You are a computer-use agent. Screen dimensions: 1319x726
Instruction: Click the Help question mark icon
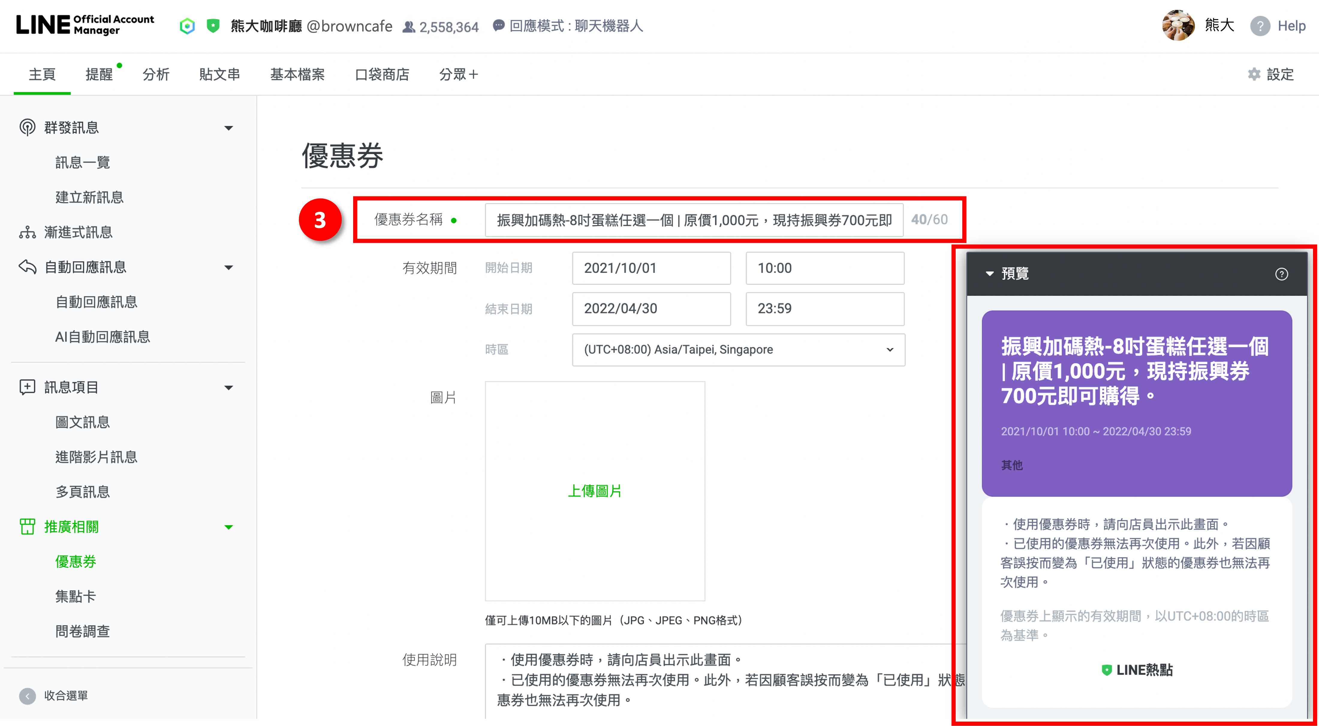[1260, 26]
